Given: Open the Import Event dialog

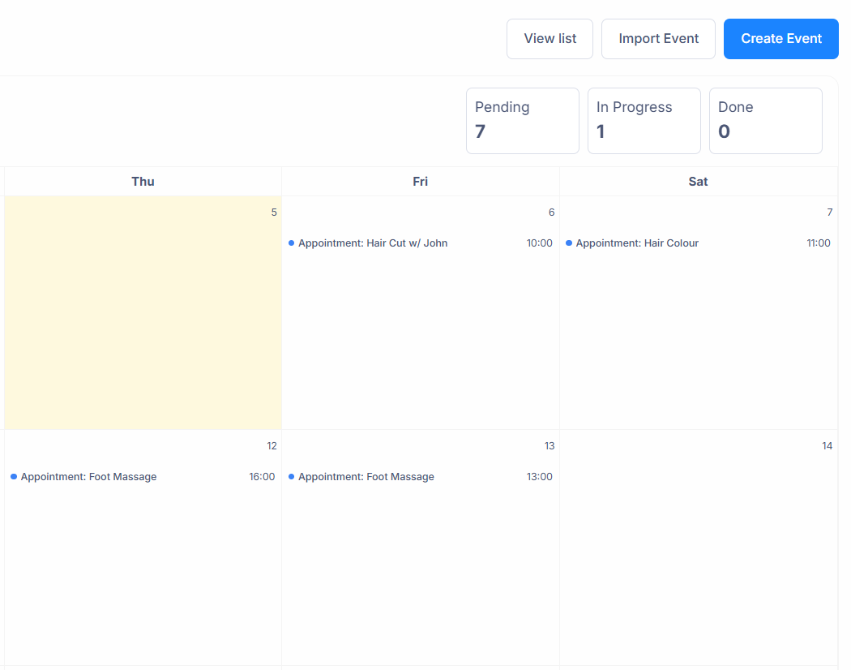Looking at the screenshot, I should coord(658,39).
